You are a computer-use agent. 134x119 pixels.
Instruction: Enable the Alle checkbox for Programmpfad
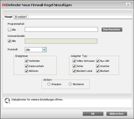(10, 30)
